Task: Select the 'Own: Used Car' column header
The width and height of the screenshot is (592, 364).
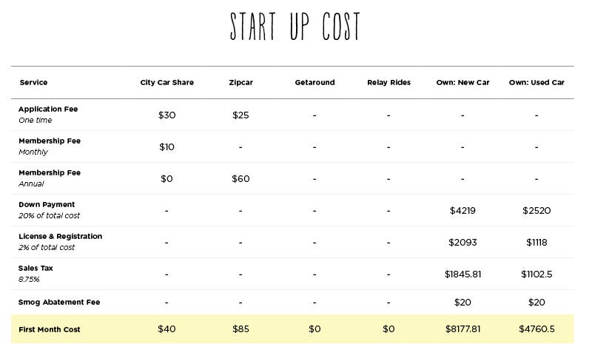Action: point(536,82)
